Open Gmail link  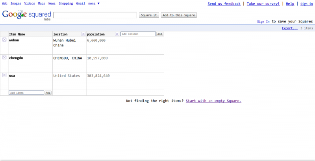tap(81, 4)
